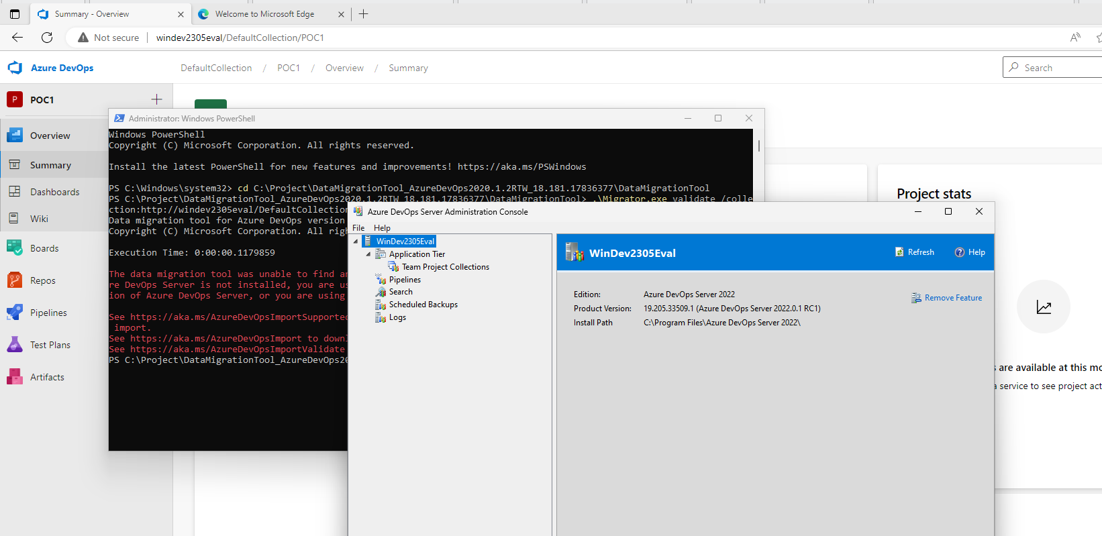Click the Administration Console title bar icon
1102x536 pixels.
(358, 211)
